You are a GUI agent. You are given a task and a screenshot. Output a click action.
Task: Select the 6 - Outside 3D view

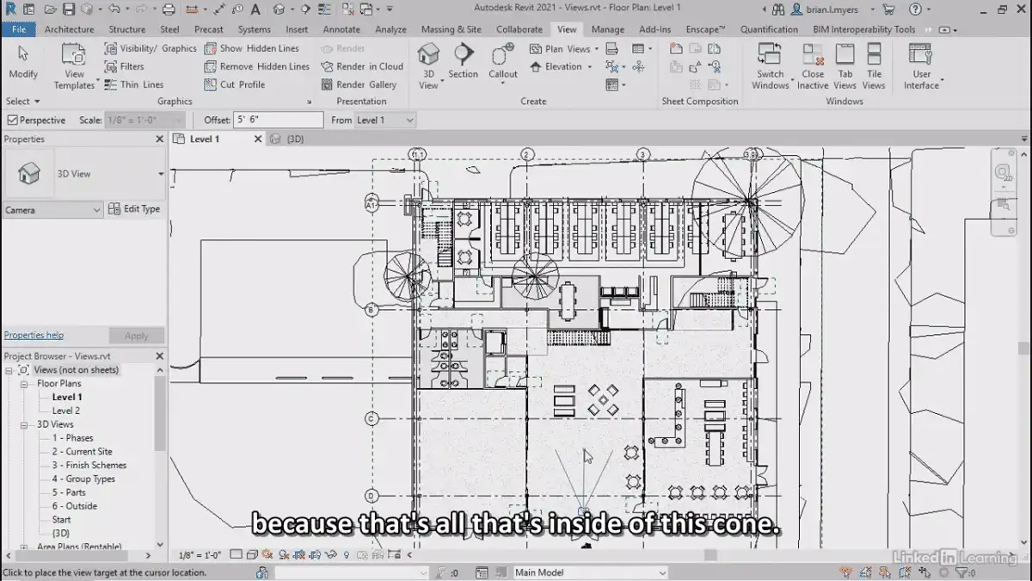[x=74, y=506]
